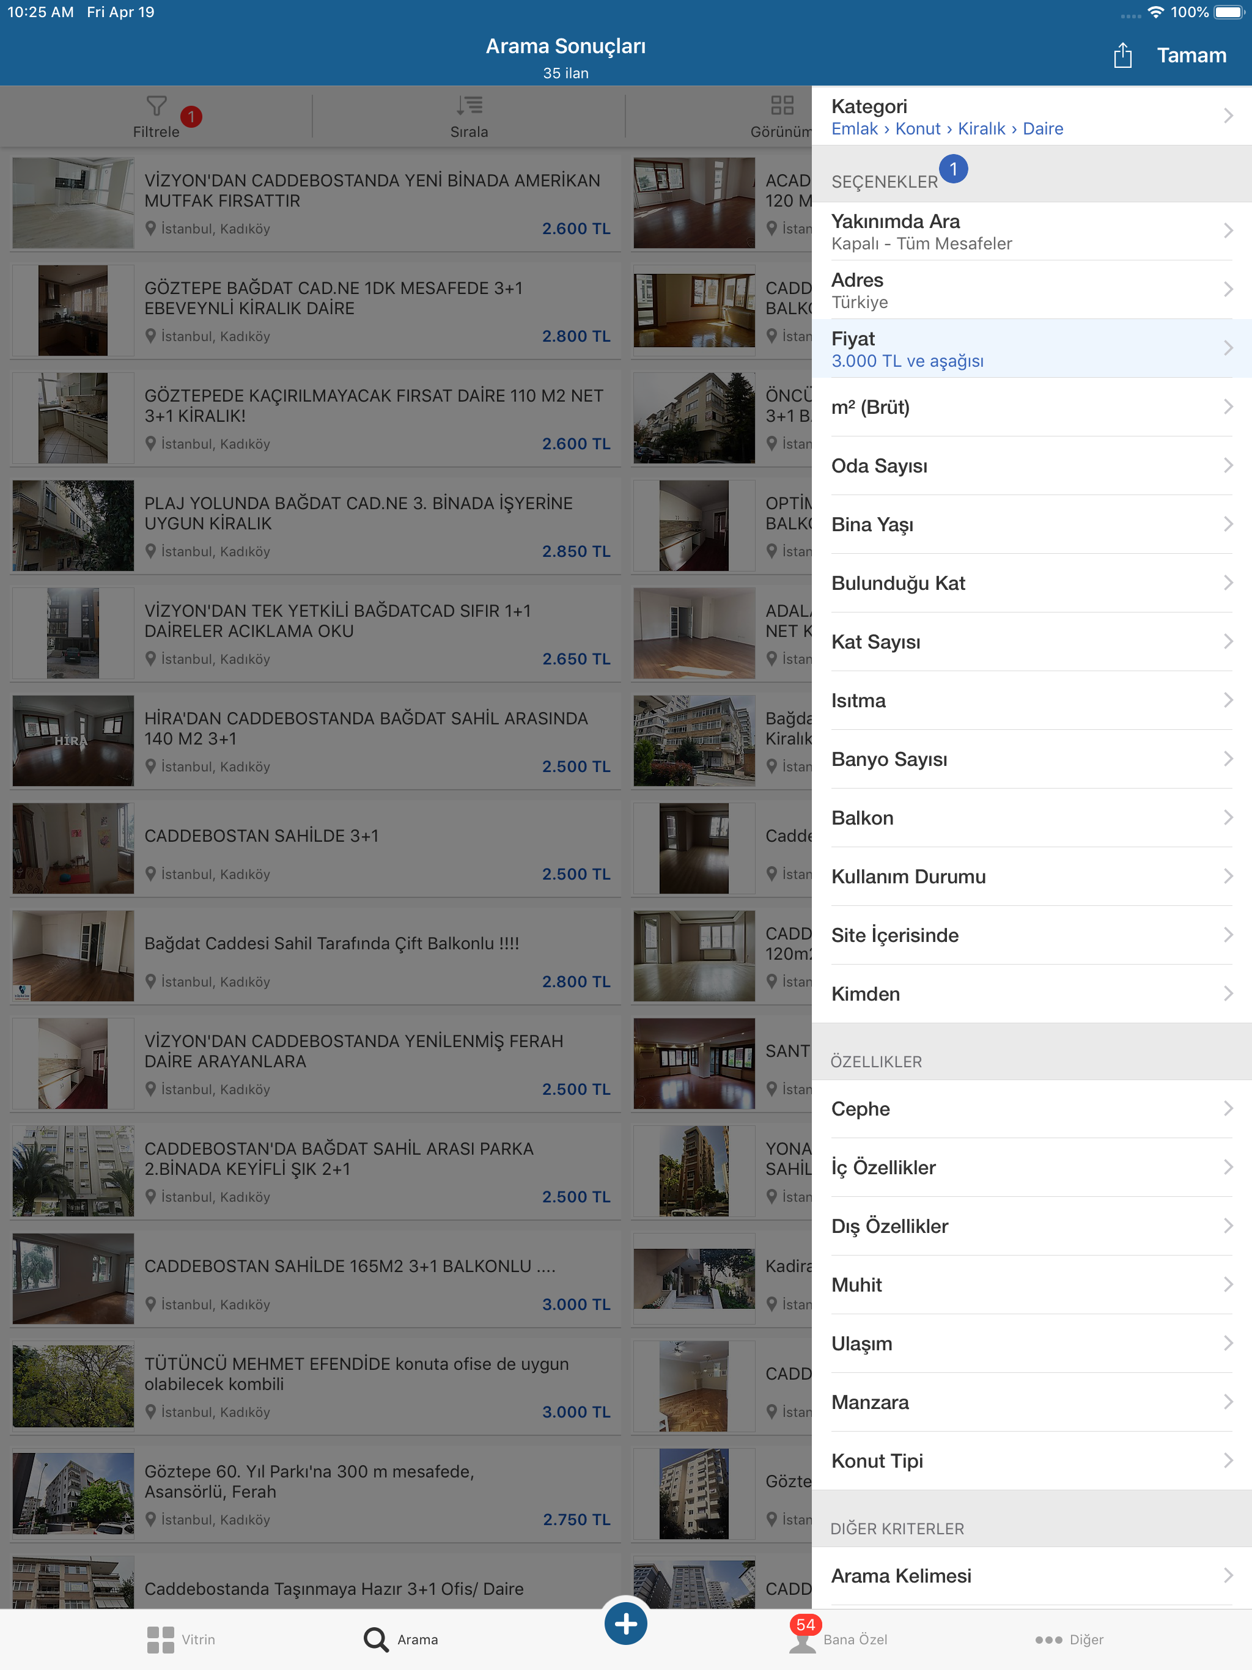The height and width of the screenshot is (1670, 1252).
Task: Open Cephe features row
Action: (1031, 1109)
